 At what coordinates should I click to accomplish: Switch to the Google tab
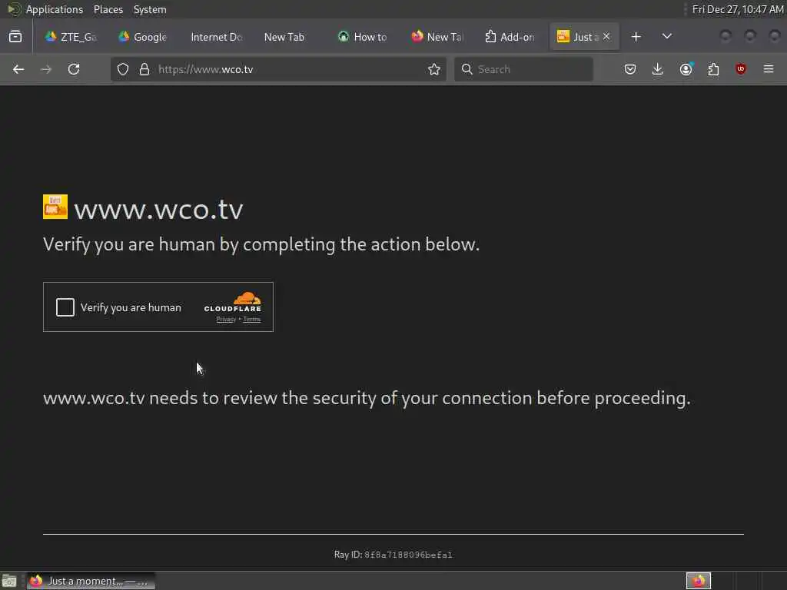coord(143,37)
